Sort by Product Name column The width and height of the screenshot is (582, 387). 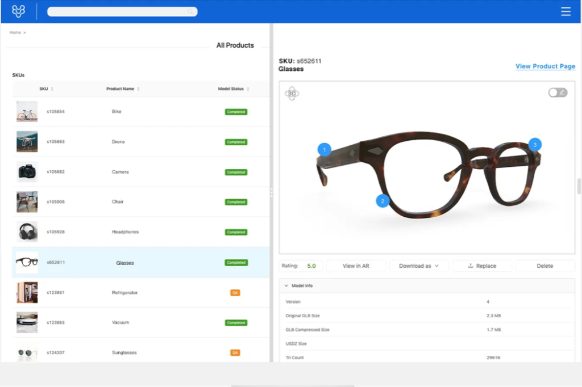[x=138, y=89]
